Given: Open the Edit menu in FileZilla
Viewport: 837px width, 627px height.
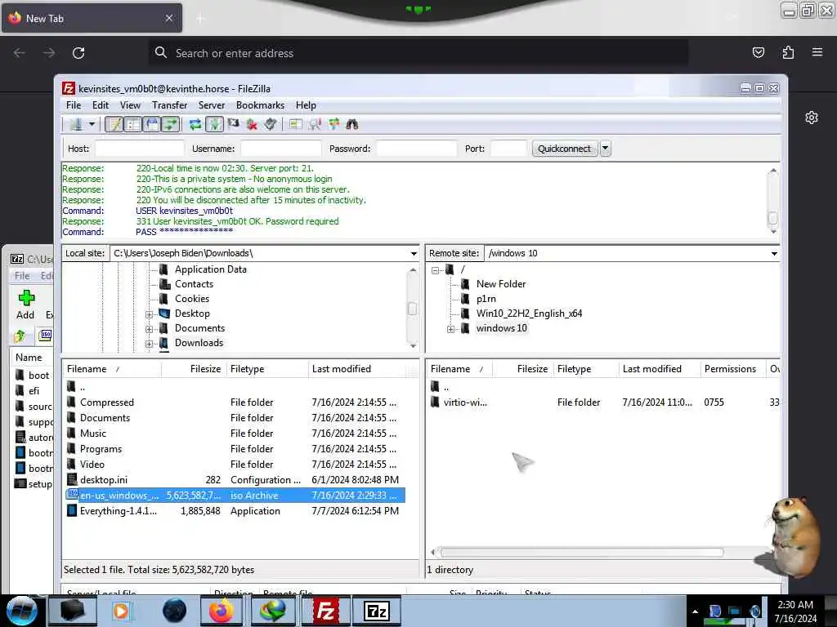Looking at the screenshot, I should [100, 105].
